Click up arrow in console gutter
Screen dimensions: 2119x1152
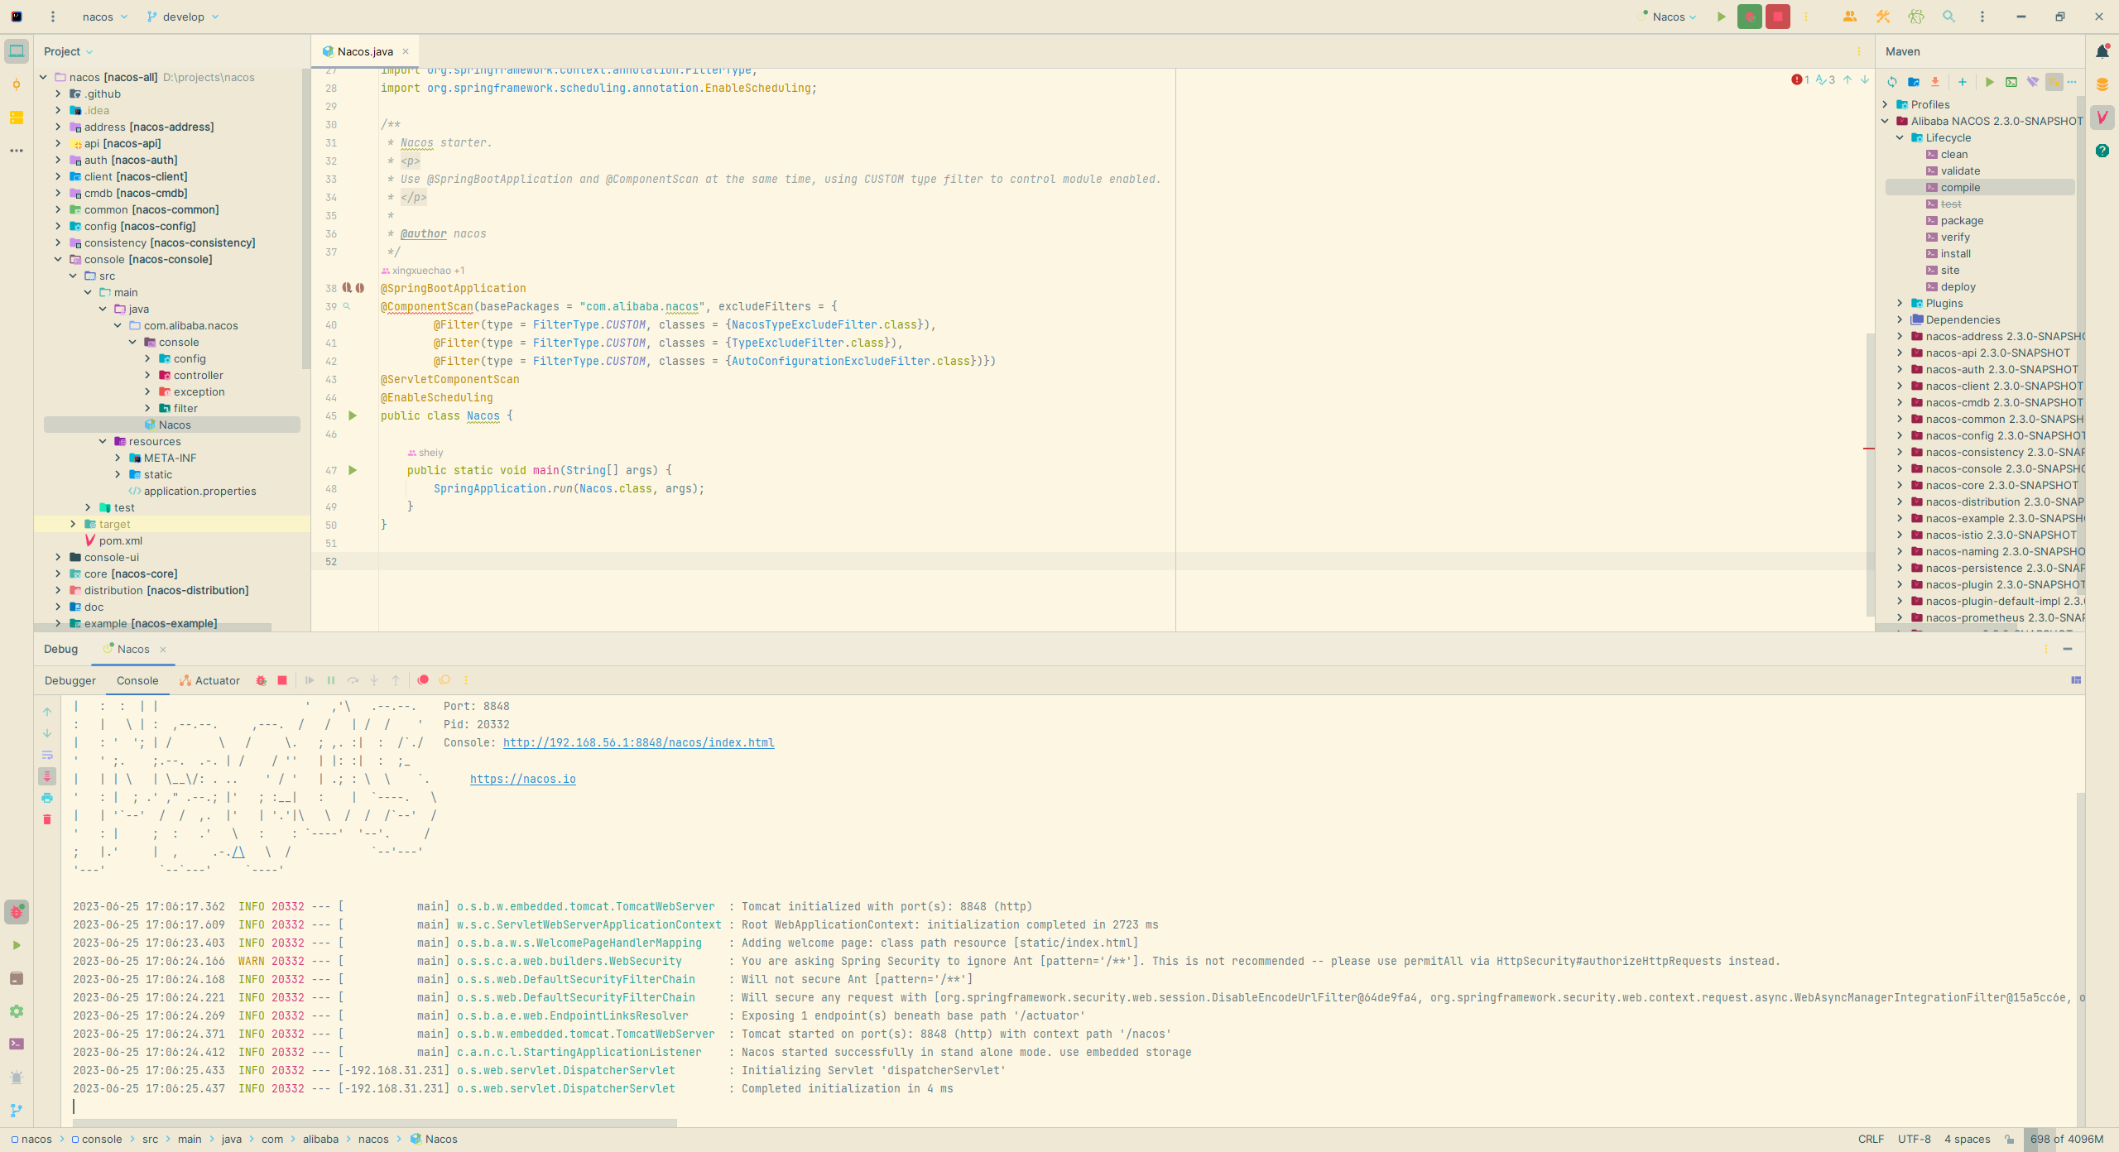coord(47,712)
